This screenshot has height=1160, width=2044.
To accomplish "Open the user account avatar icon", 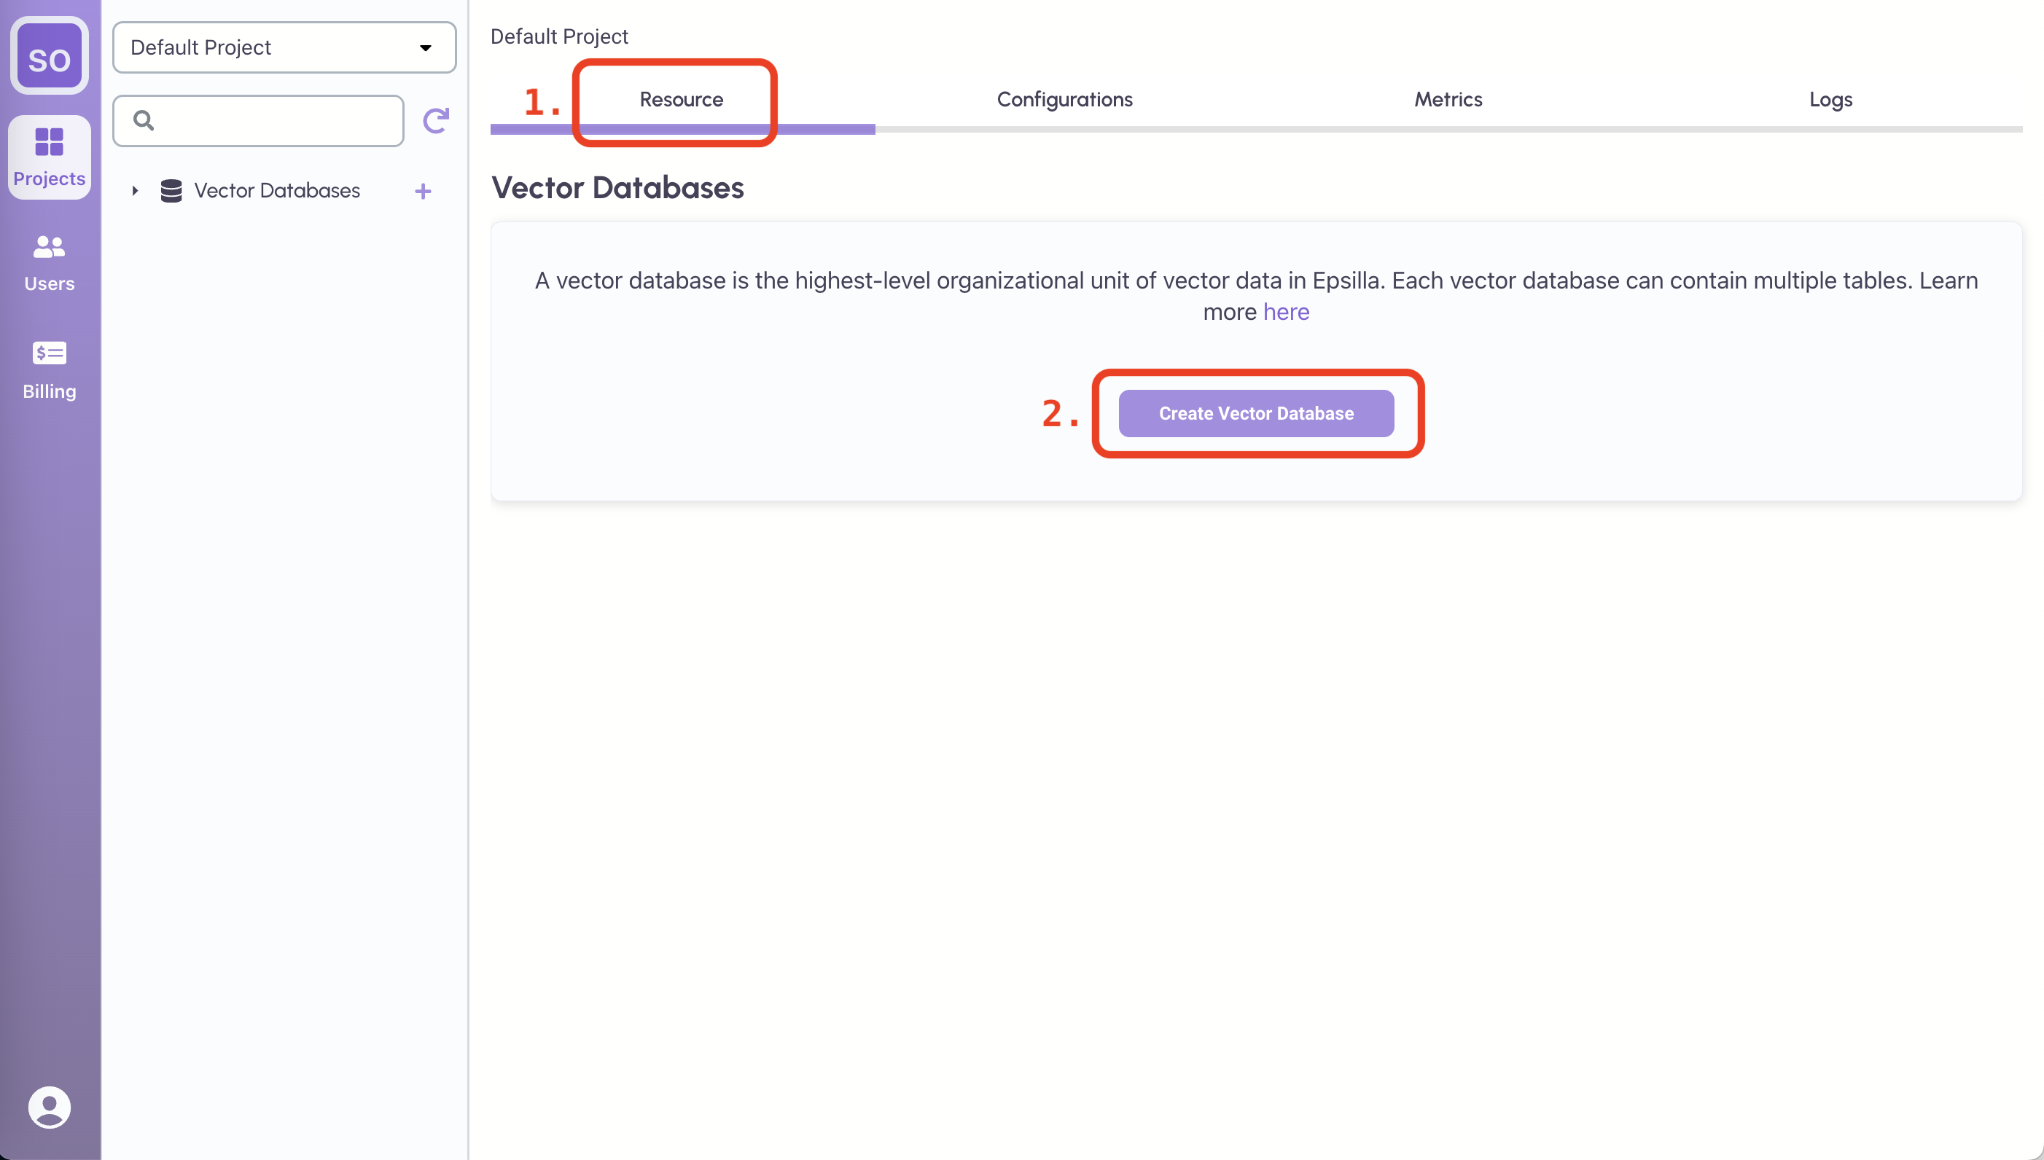I will point(50,1107).
